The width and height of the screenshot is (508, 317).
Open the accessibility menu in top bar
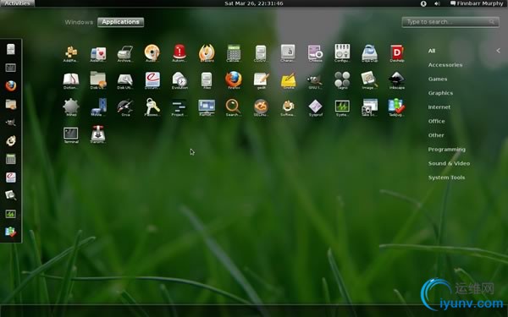(x=423, y=3)
